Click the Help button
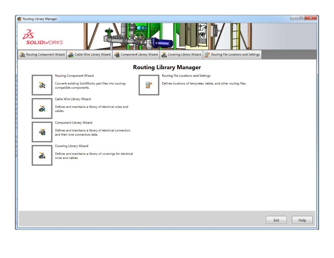The height and width of the screenshot is (258, 334). [302, 220]
